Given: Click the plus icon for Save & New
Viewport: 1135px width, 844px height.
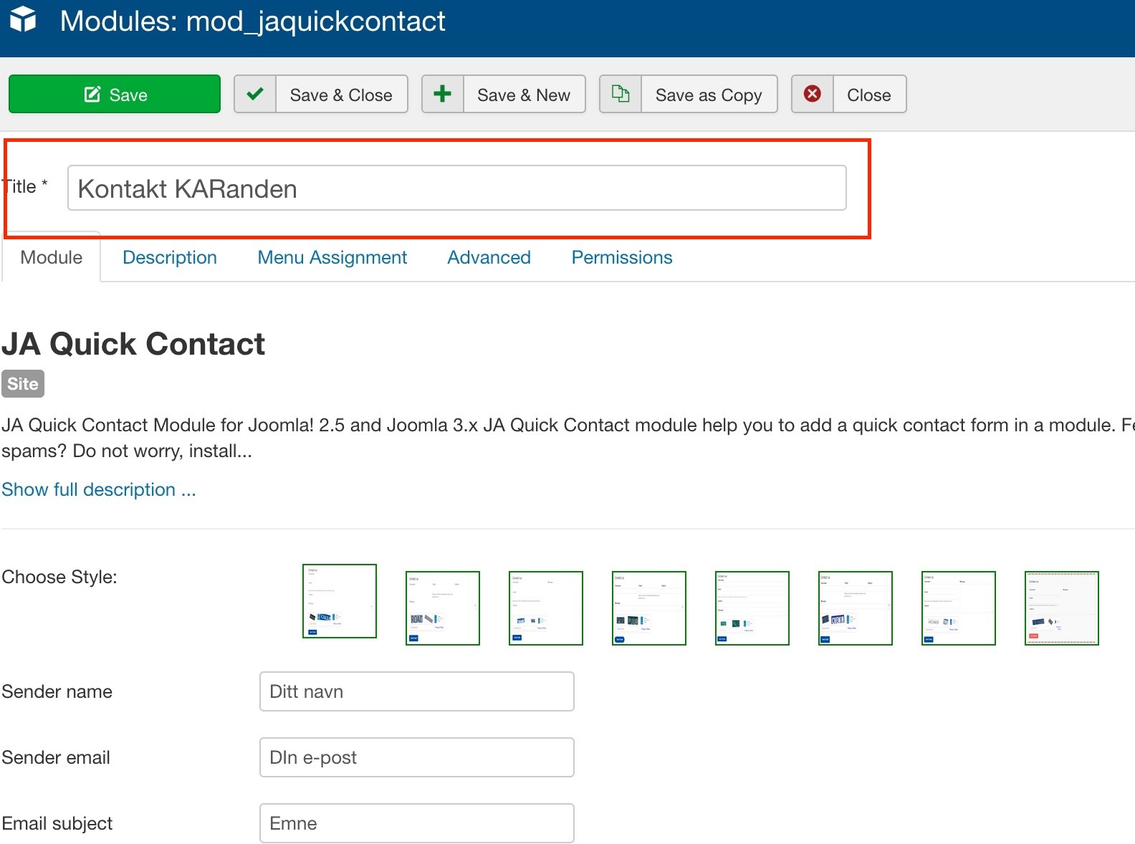Looking at the screenshot, I should (x=443, y=94).
